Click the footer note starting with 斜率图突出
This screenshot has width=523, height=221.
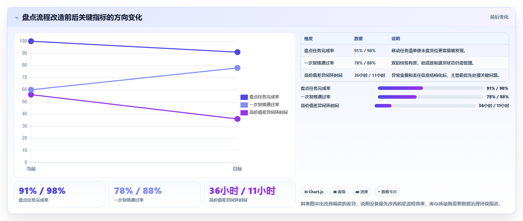[401, 204]
